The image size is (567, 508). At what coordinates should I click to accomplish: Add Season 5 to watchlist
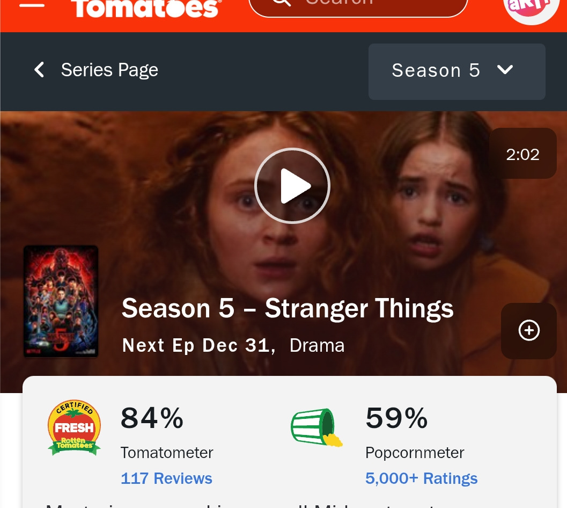click(x=529, y=331)
